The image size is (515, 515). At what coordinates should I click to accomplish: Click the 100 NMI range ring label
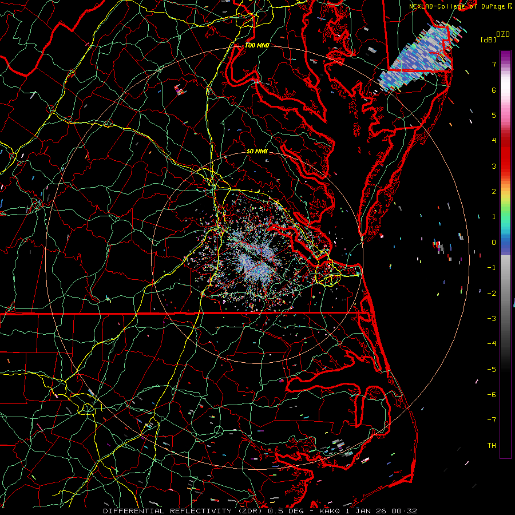click(257, 45)
